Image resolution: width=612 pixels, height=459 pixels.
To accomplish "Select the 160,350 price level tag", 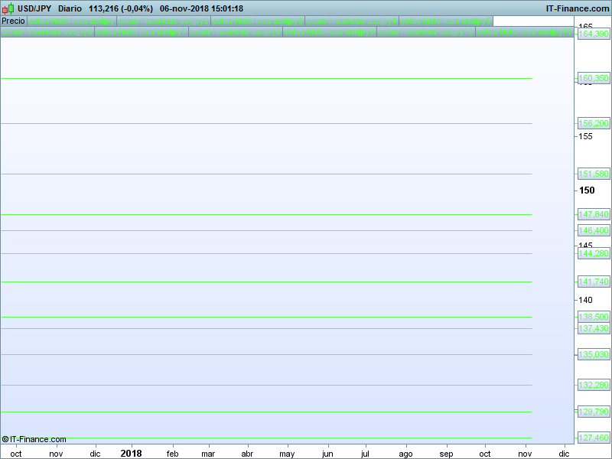I will [x=594, y=78].
